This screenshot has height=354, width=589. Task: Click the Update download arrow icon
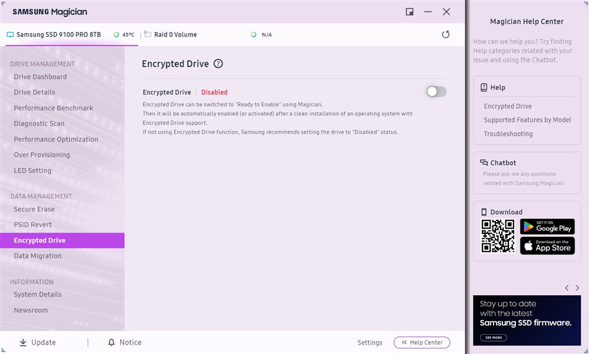(23, 342)
